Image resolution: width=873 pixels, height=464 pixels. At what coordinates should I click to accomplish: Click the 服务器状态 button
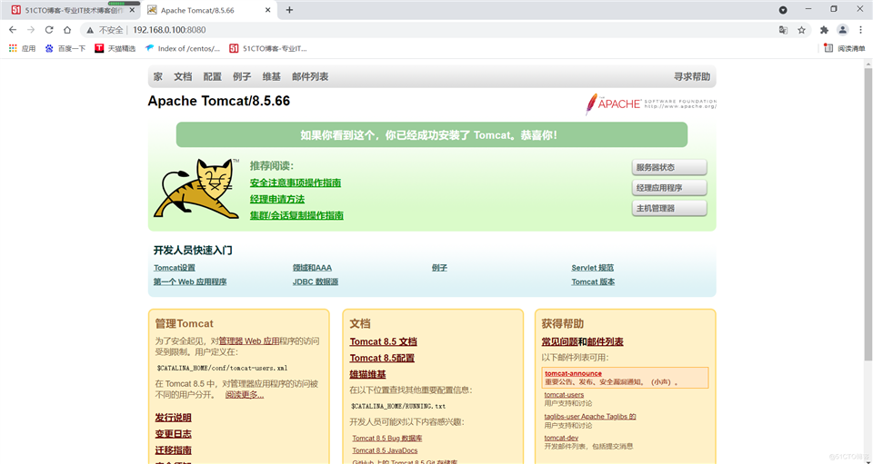point(669,167)
